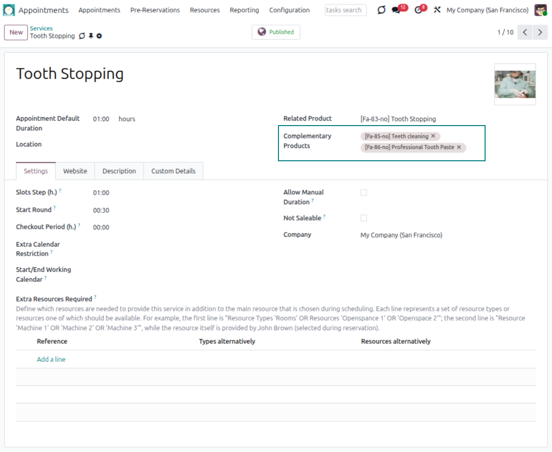
Task: Open the activities clock icon with 8 badge
Action: pos(418,10)
